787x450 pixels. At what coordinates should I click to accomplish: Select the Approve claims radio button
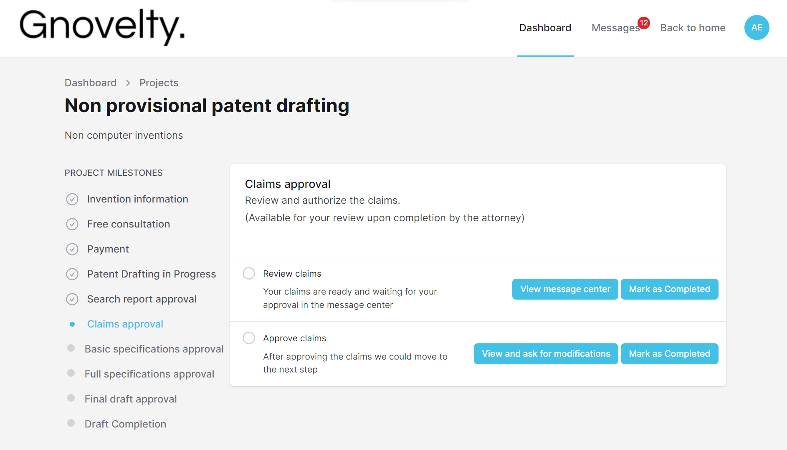(249, 338)
